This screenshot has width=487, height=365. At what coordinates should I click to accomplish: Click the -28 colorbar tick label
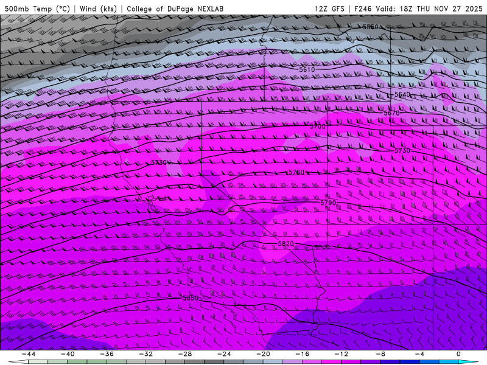point(185,354)
